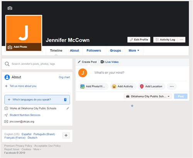Click the Report Issue link

(12, 149)
